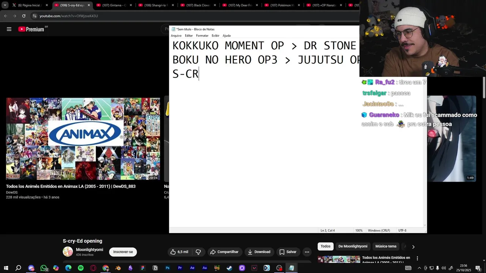
Task: Open Windows Start menu
Action: tap(6, 268)
